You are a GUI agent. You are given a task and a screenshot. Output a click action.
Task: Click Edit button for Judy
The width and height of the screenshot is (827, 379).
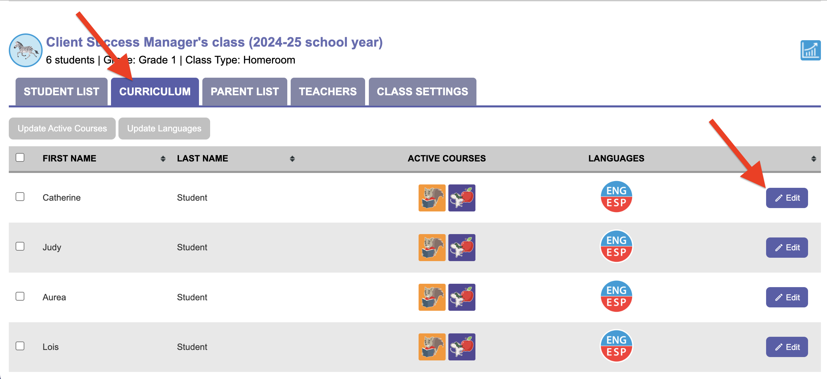(x=787, y=248)
